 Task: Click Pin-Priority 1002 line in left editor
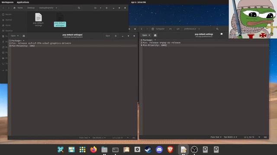point(23,46)
